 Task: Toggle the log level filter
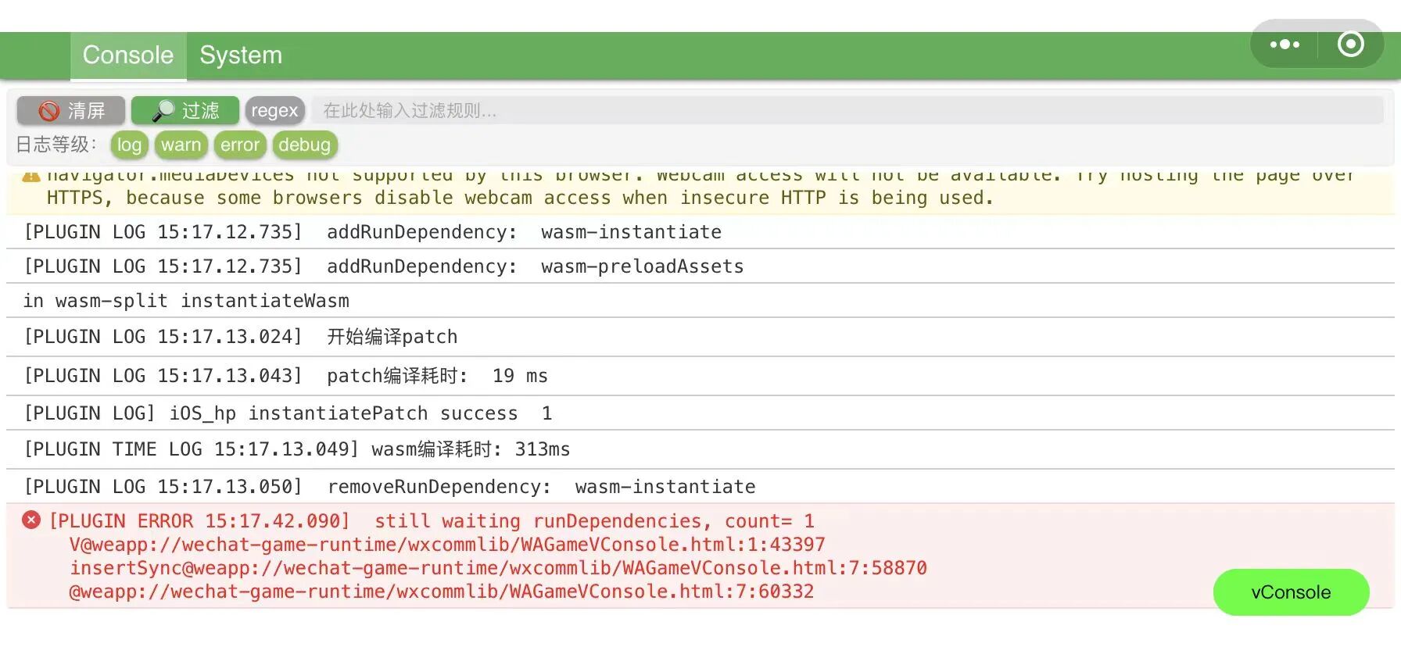tap(129, 145)
